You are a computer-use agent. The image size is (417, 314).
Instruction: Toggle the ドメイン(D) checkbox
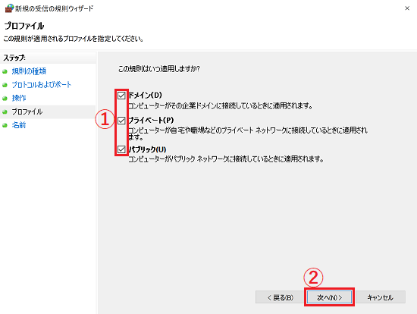(x=121, y=96)
